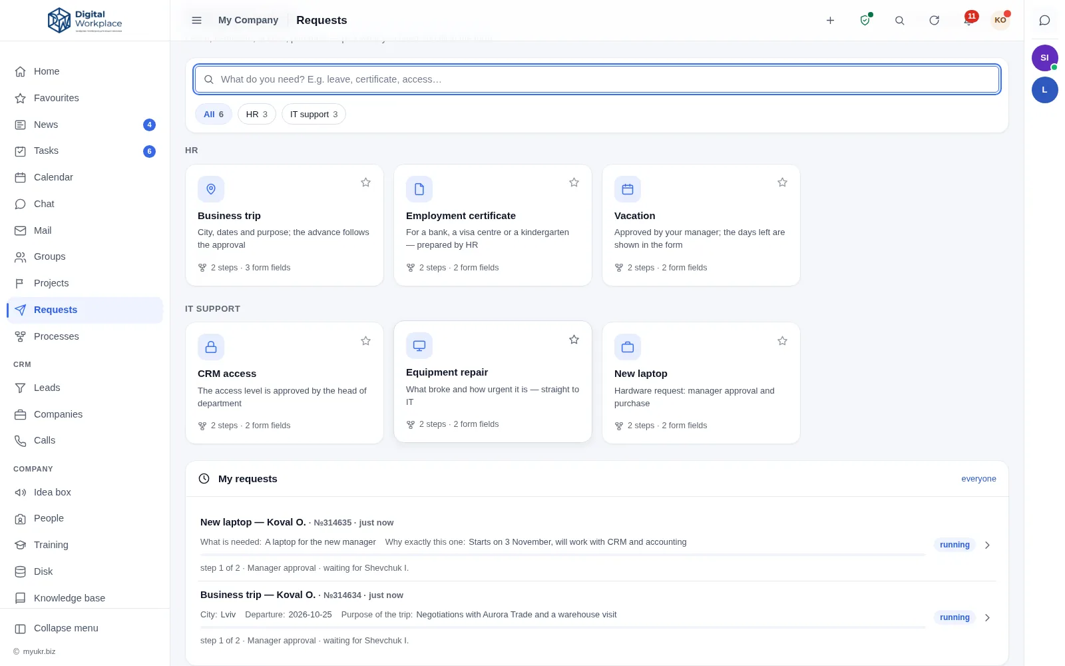
Task: Open Knowledge base in the sidebar
Action: 85,598
